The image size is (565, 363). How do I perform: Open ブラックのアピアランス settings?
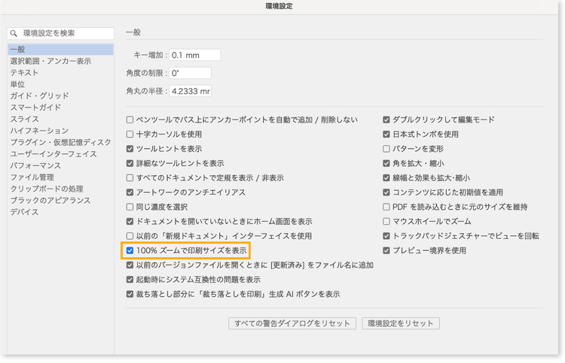click(x=50, y=201)
